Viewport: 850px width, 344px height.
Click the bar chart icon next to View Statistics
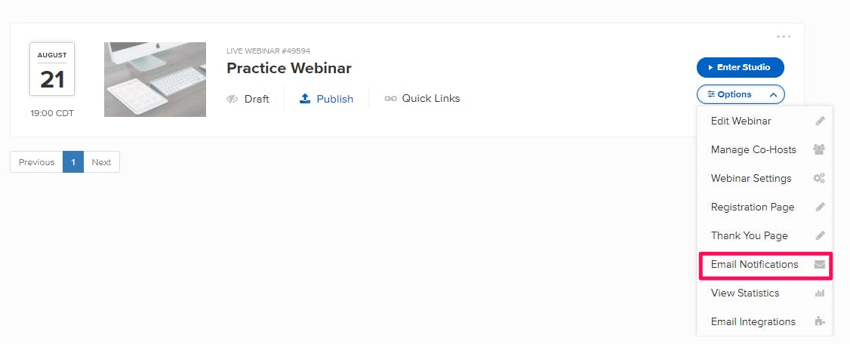click(820, 293)
